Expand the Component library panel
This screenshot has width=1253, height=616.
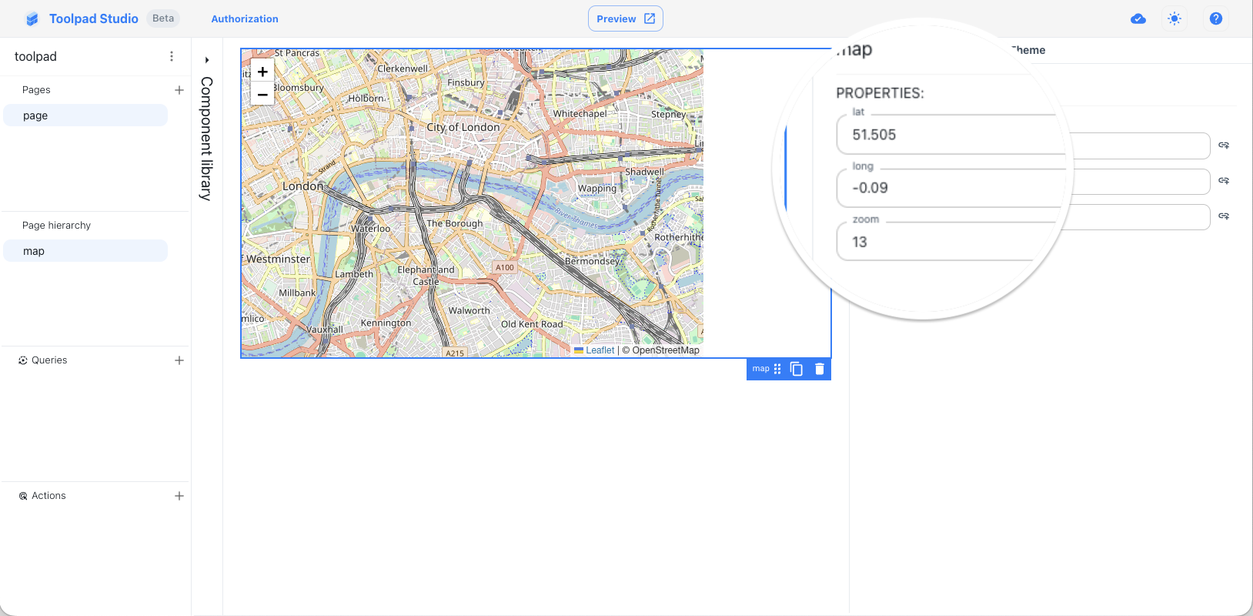pos(207,60)
